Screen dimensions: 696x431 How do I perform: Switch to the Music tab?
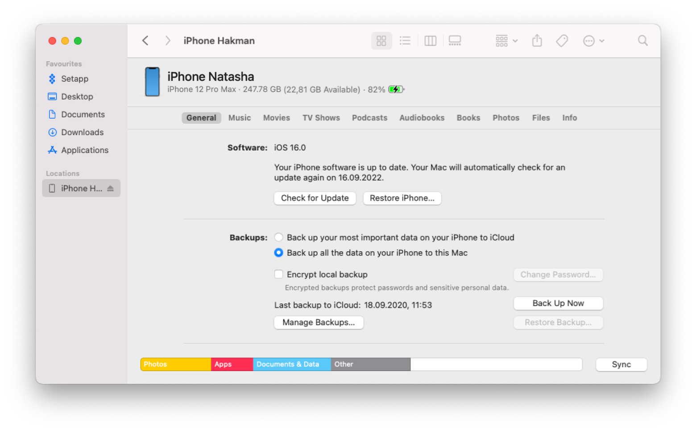pos(240,118)
